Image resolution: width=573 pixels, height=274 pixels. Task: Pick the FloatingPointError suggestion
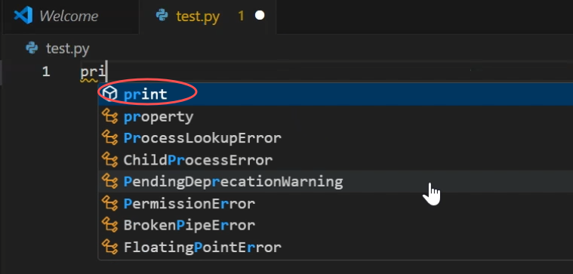click(335, 248)
